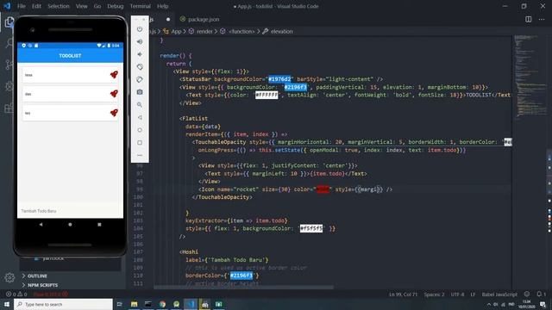This screenshot has height=310, width=552.
Task: Tap the Tambah Todo Baru input on the phone
Action: click(70, 211)
